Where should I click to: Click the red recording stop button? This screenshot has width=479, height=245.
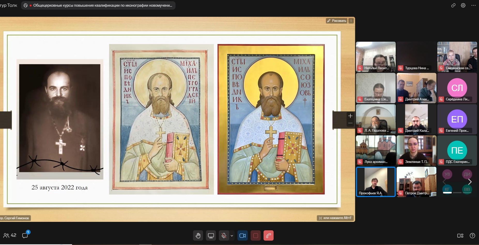pos(256,235)
